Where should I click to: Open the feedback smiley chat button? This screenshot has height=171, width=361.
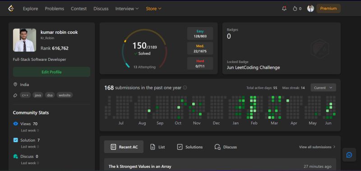pos(349,155)
